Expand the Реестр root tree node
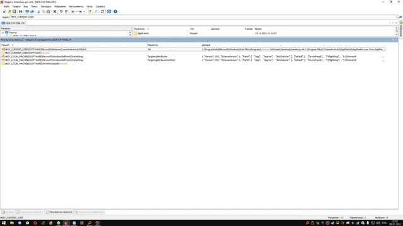Viewport: 403px width, 226px height. pyautogui.click(x=3, y=33)
